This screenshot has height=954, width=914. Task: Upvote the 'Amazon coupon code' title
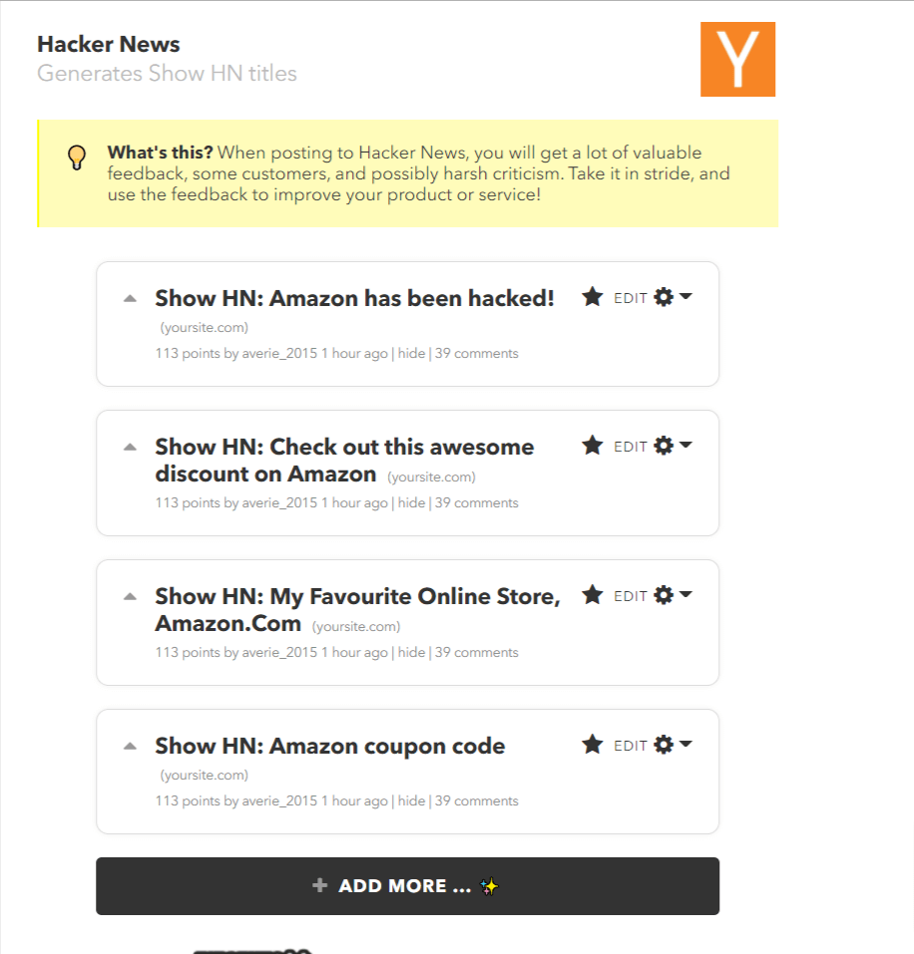[x=130, y=746]
